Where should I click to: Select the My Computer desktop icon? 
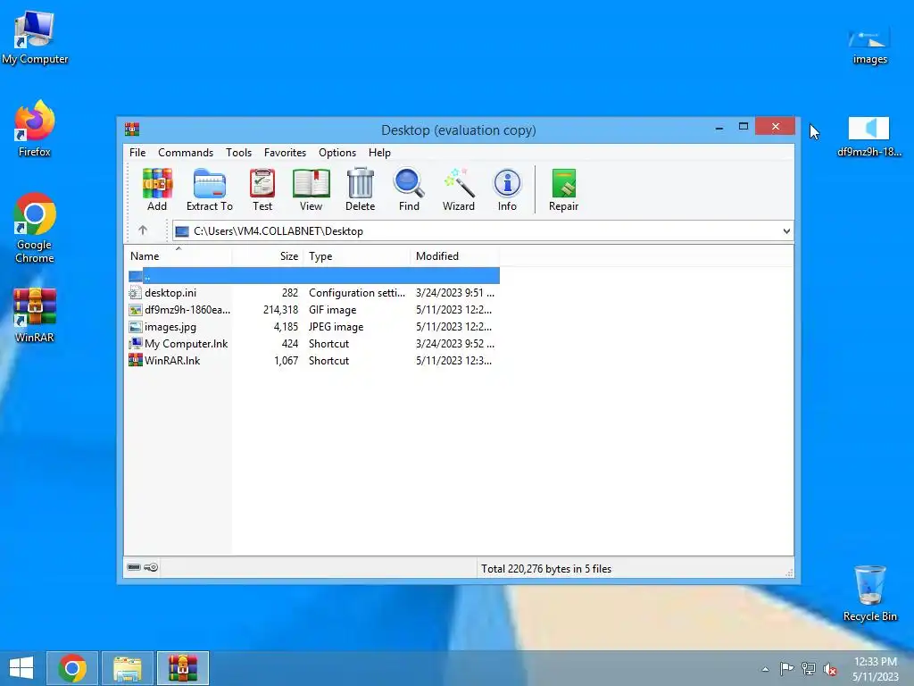[x=35, y=38]
